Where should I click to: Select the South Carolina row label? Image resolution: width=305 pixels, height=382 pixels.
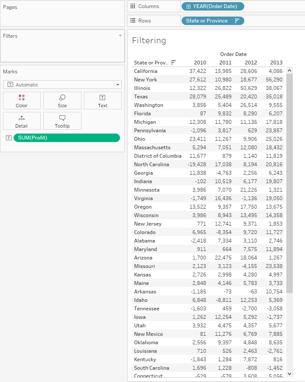(x=151, y=368)
